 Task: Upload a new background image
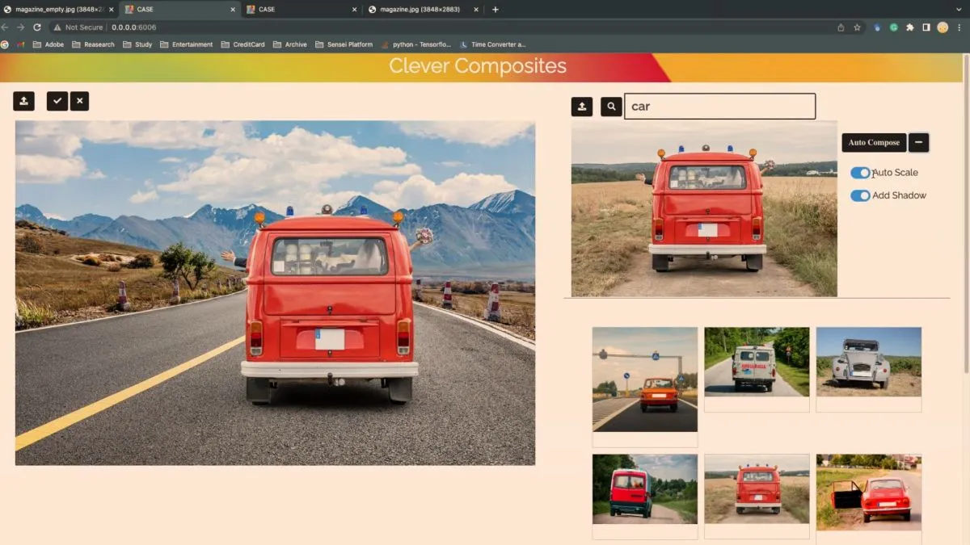pyautogui.click(x=23, y=101)
